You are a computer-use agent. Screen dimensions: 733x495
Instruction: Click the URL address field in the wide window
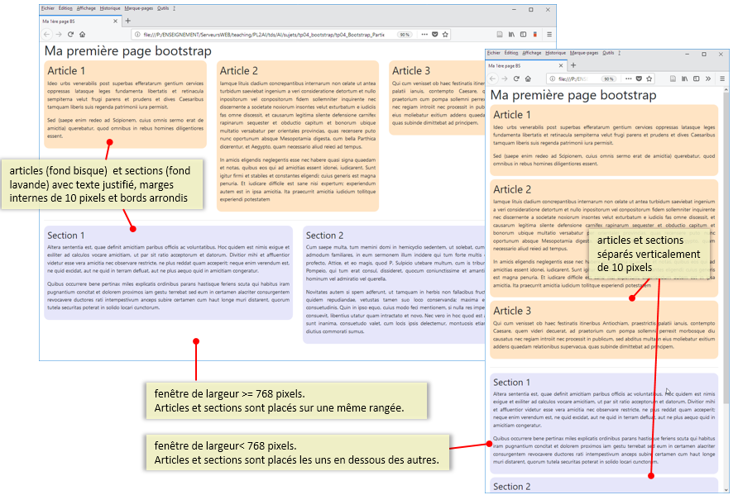tap(265, 35)
